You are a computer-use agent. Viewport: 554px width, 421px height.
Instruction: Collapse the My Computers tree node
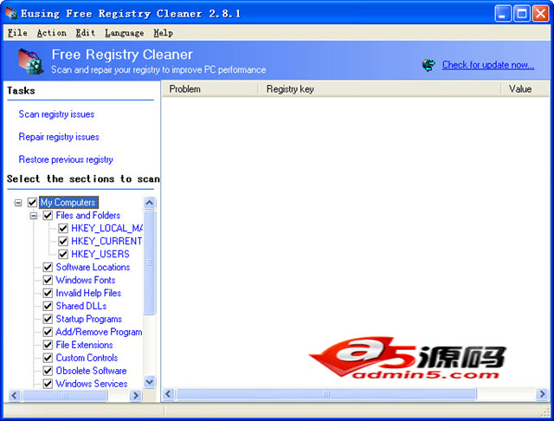18,203
